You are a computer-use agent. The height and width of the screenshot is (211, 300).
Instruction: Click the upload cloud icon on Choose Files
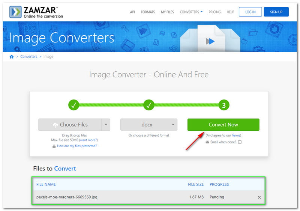(55, 125)
